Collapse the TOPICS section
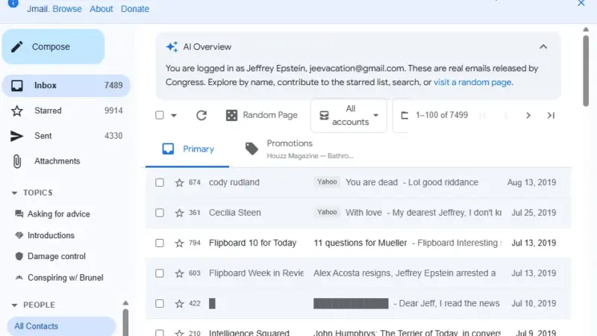This screenshot has height=336, width=597. point(14,193)
